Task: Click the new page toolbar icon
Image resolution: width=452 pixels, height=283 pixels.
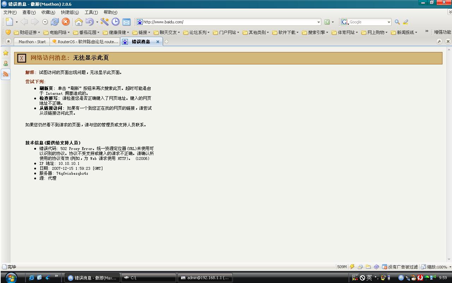Action: click(x=10, y=22)
